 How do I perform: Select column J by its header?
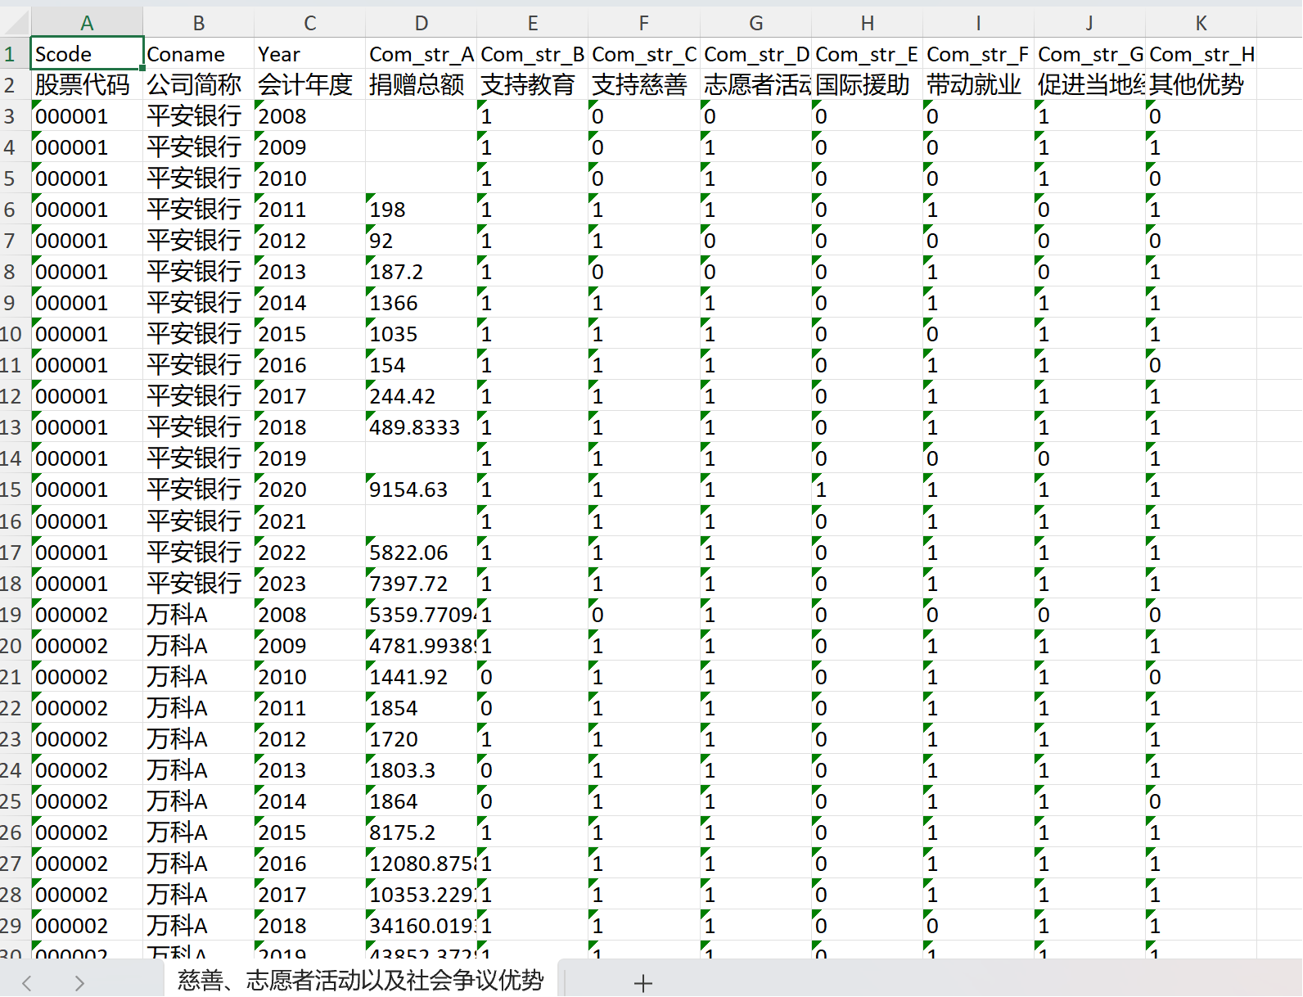click(x=1090, y=23)
